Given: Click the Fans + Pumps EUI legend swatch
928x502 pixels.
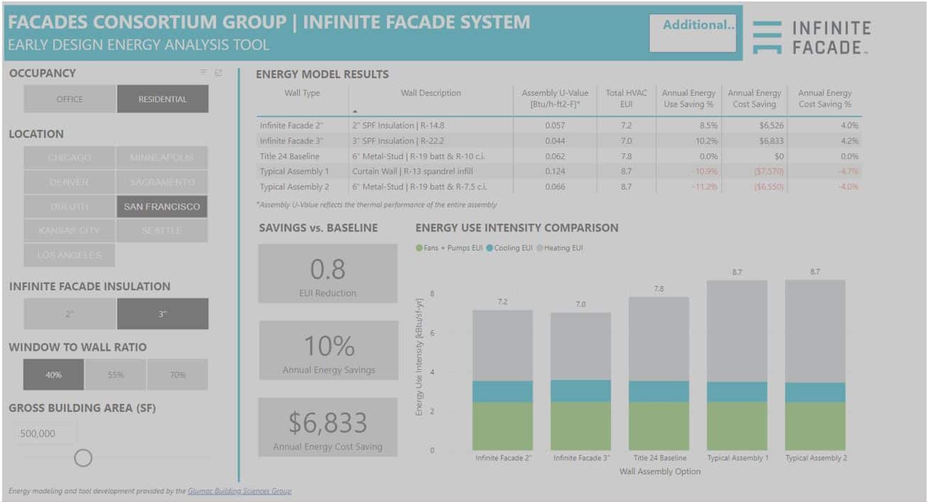Looking at the screenshot, I should 419,249.
